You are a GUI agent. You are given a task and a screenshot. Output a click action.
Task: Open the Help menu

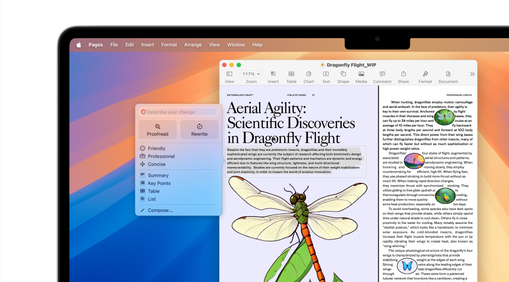(x=258, y=45)
